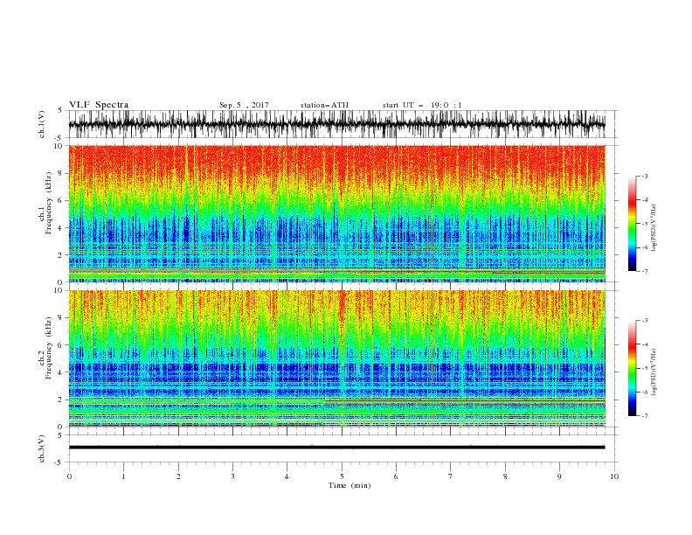Click the '8' frequency tick of ch.1 spectrogram
The image size is (692, 535).
tap(61, 173)
